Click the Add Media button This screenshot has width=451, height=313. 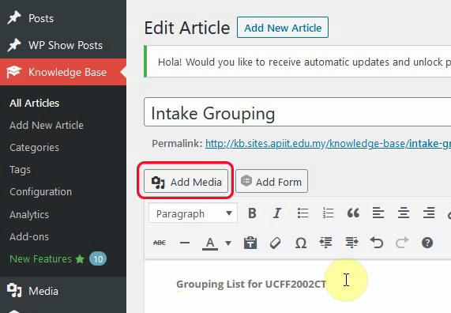(x=186, y=181)
